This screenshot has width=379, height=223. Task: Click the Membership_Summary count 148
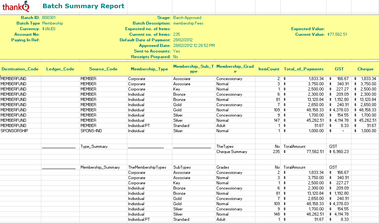pyautogui.click(x=277, y=214)
